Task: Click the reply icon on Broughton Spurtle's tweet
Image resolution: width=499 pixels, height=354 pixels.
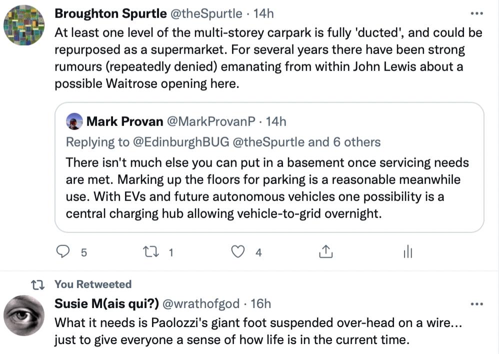Action: pyautogui.click(x=63, y=252)
